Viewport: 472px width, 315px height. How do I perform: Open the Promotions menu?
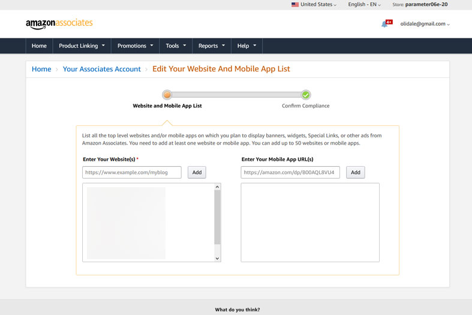pyautogui.click(x=135, y=46)
